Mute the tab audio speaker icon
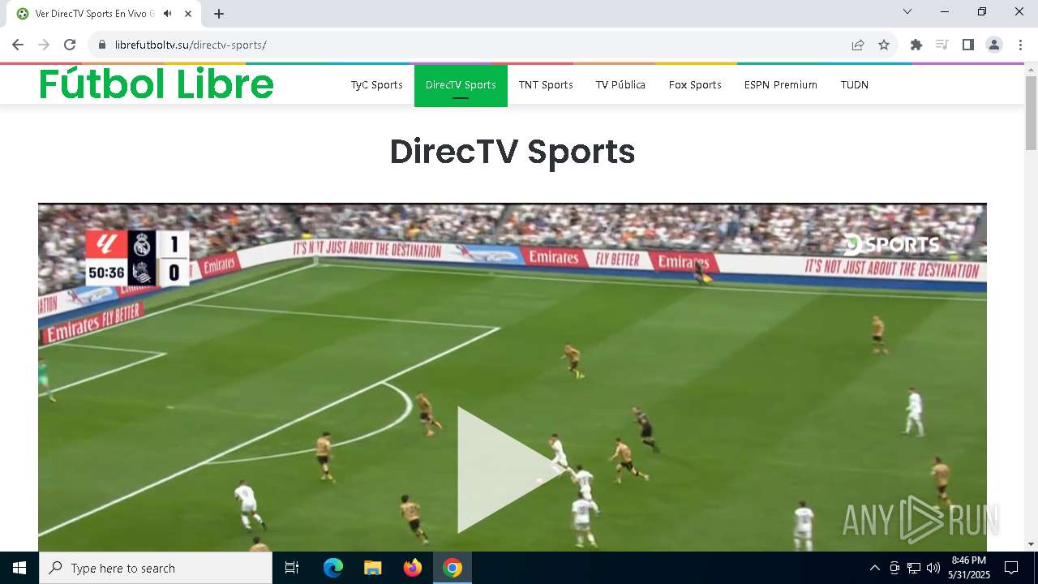1038x584 pixels. [168, 14]
